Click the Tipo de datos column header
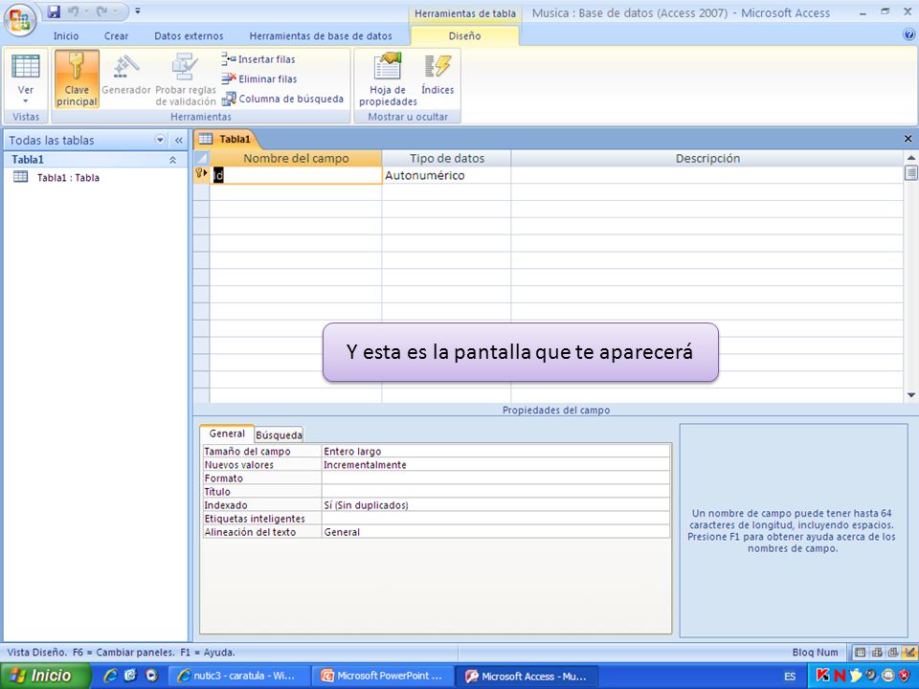Viewport: 919px width, 689px height. tap(447, 158)
